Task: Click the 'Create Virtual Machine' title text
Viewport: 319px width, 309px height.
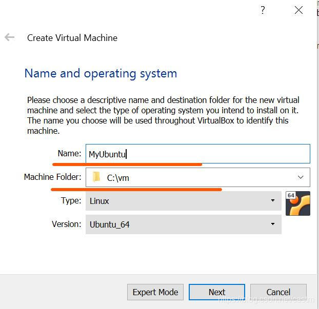Action: point(72,38)
